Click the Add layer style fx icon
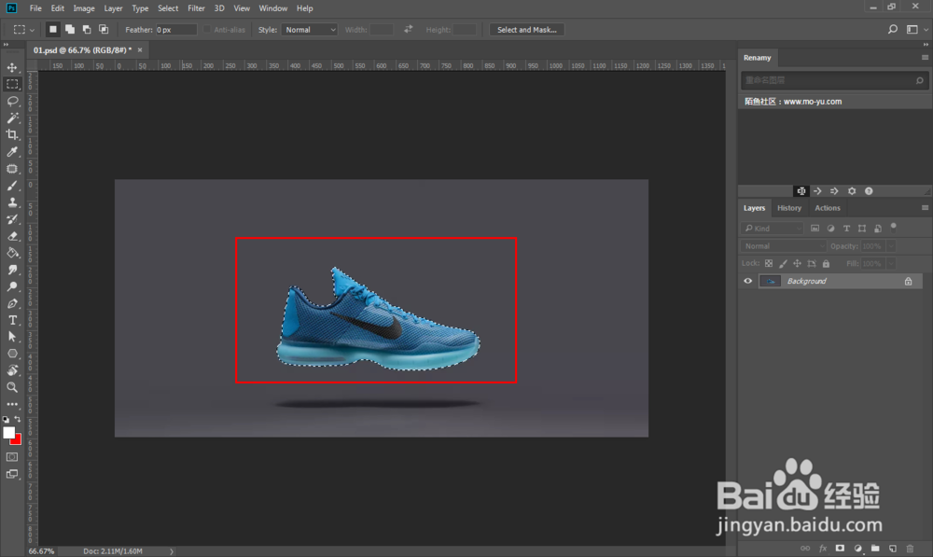 point(823,548)
